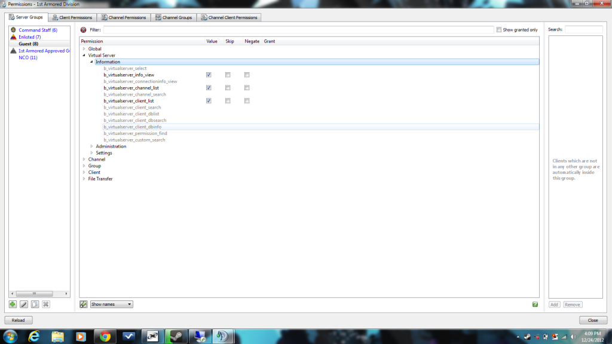
Task: Click the green plus add group icon
Action: click(x=13, y=304)
